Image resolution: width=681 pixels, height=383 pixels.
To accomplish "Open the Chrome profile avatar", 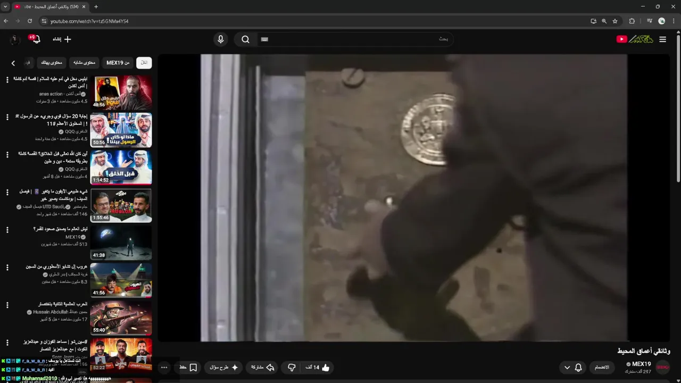I will 662,21.
